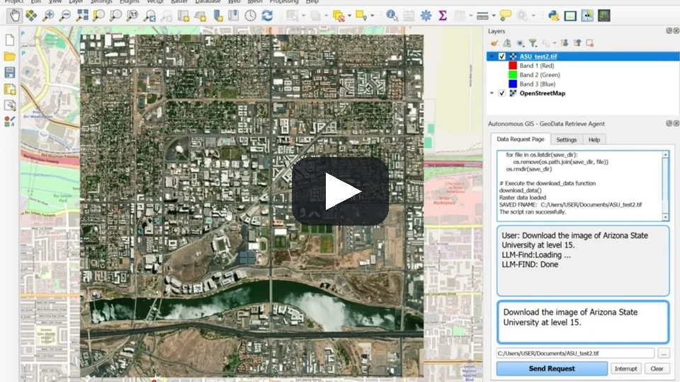This screenshot has height=382, width=680.
Task: Open Statistical Summary sigma icon
Action: [x=442, y=16]
